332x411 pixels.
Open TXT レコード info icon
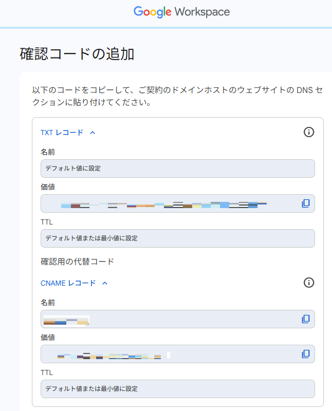pyautogui.click(x=309, y=132)
